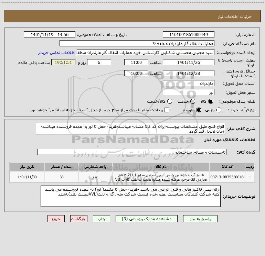Click the تعداد / مقدار column header
This screenshot has height=256, width=265.
61,167
